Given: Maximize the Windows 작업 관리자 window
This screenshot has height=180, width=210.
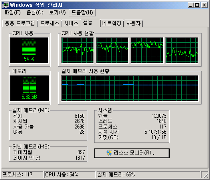Looking at the screenshot, I should coord(197,5).
